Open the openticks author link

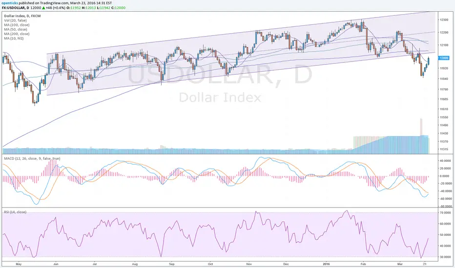(10, 3)
